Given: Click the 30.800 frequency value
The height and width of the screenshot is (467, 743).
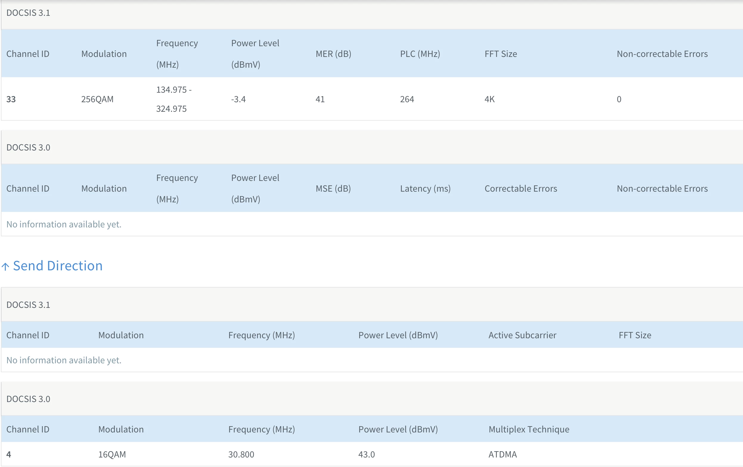Looking at the screenshot, I should tap(241, 454).
